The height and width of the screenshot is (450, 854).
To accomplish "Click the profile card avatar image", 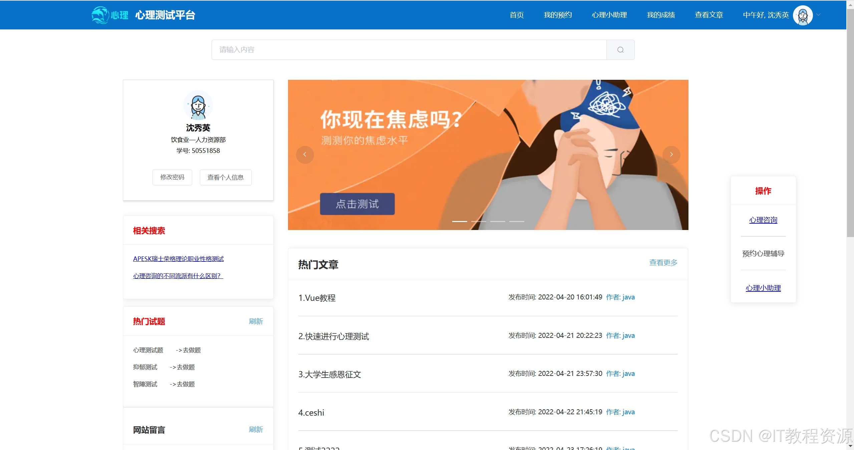I will click(x=198, y=105).
